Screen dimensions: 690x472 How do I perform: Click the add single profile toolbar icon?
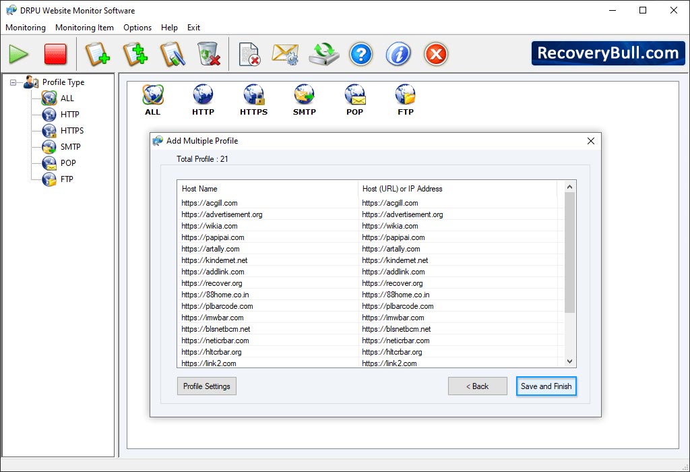point(97,54)
